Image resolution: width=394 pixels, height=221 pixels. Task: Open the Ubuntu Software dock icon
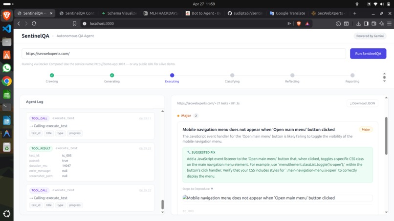pos(7,55)
